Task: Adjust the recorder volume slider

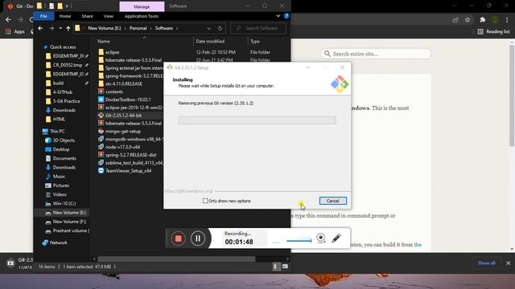Action: (299, 241)
